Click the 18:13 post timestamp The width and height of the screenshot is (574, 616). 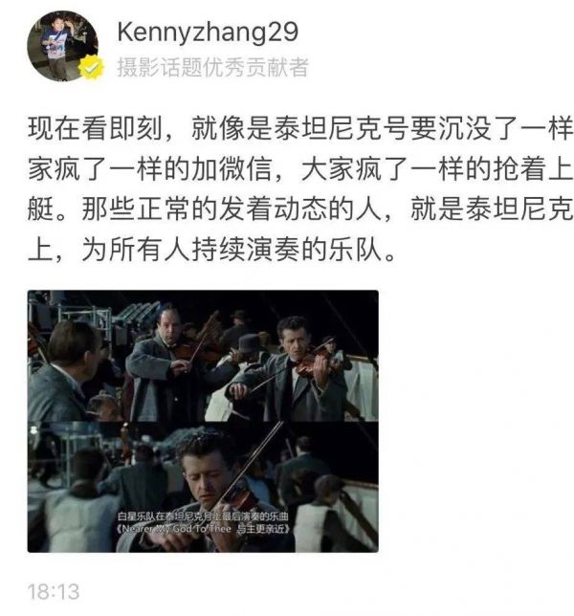[x=54, y=592]
